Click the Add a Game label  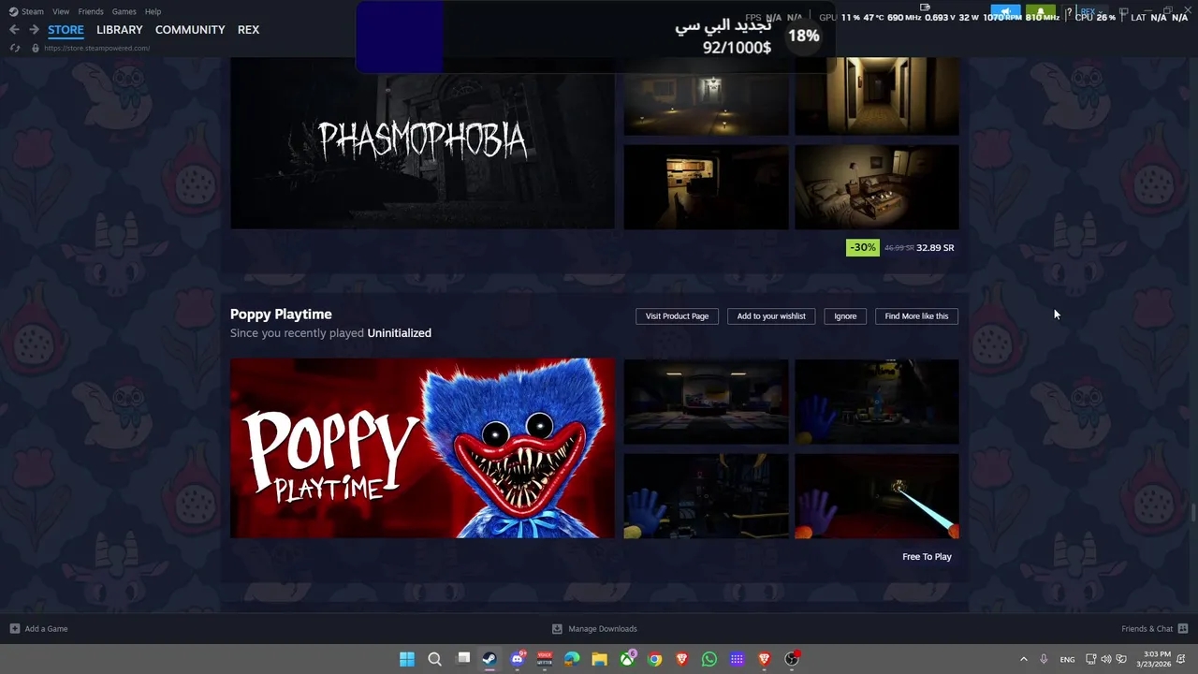(x=46, y=629)
